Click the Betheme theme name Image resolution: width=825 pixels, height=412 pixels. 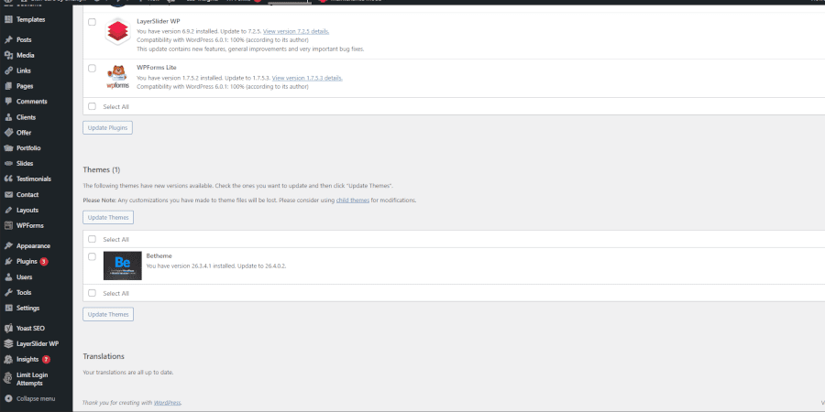coord(159,256)
